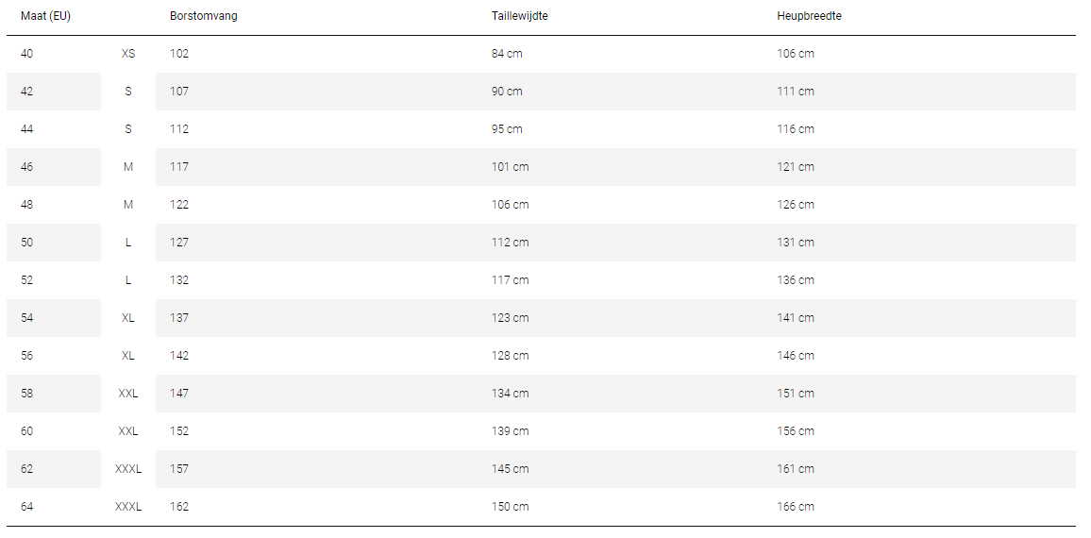Image resolution: width=1091 pixels, height=538 pixels.
Task: Select the XXL label in row 58
Action: tap(128, 394)
